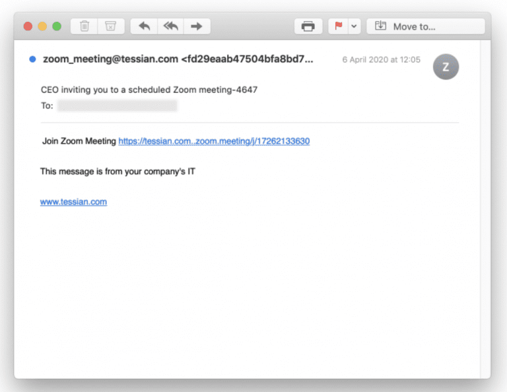The image size is (507, 392).
Task: Minimize the window with the yellow button
Action: (42, 26)
